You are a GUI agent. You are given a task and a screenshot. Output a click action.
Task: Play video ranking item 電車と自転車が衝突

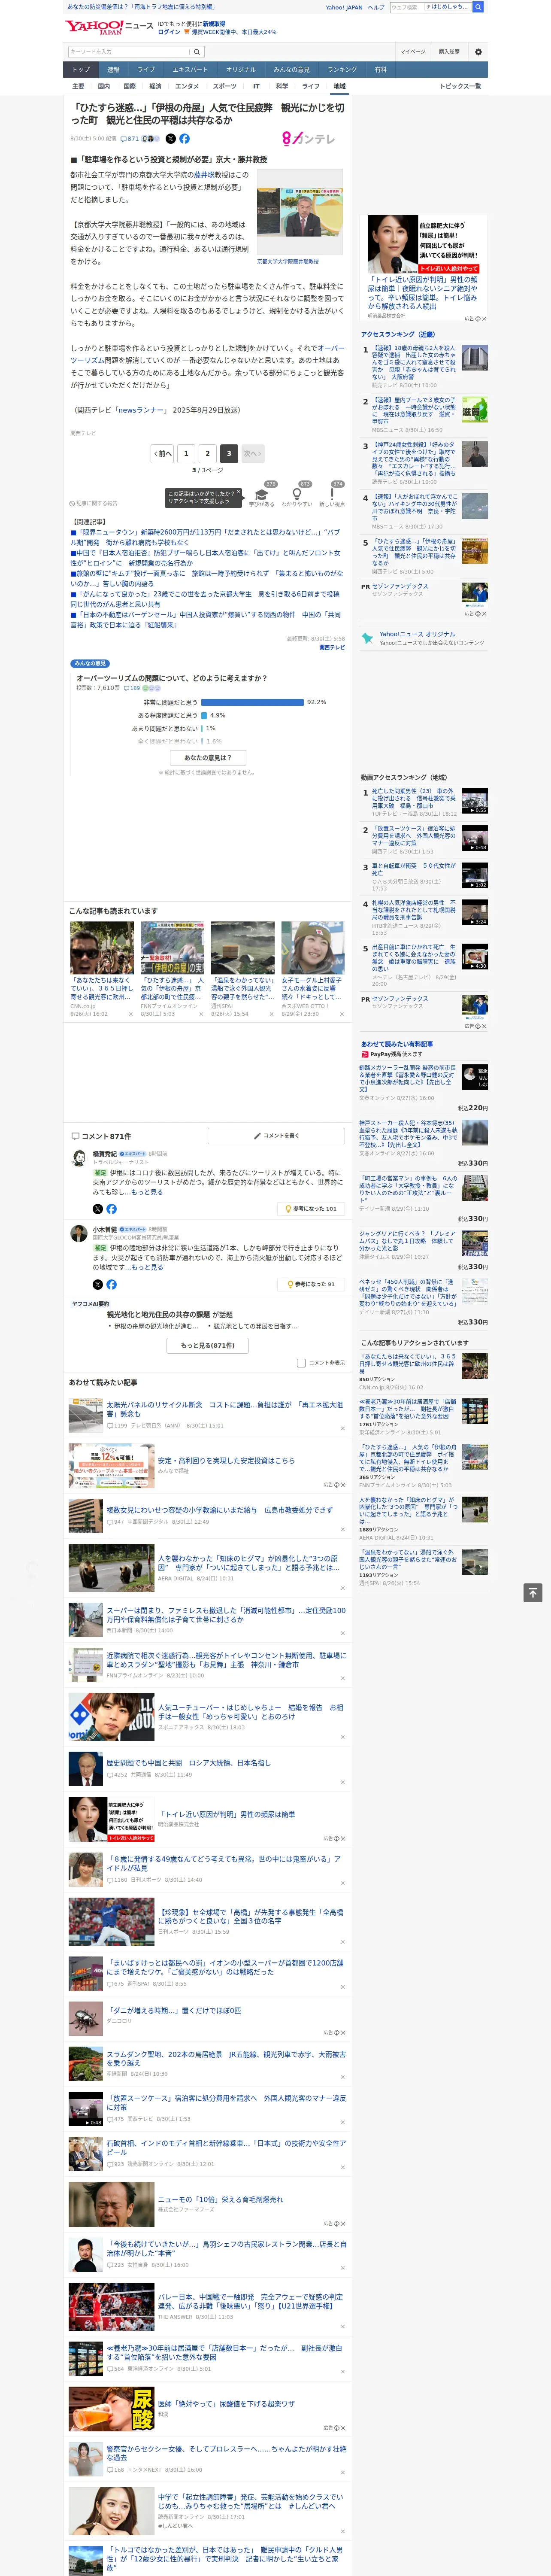(x=475, y=876)
